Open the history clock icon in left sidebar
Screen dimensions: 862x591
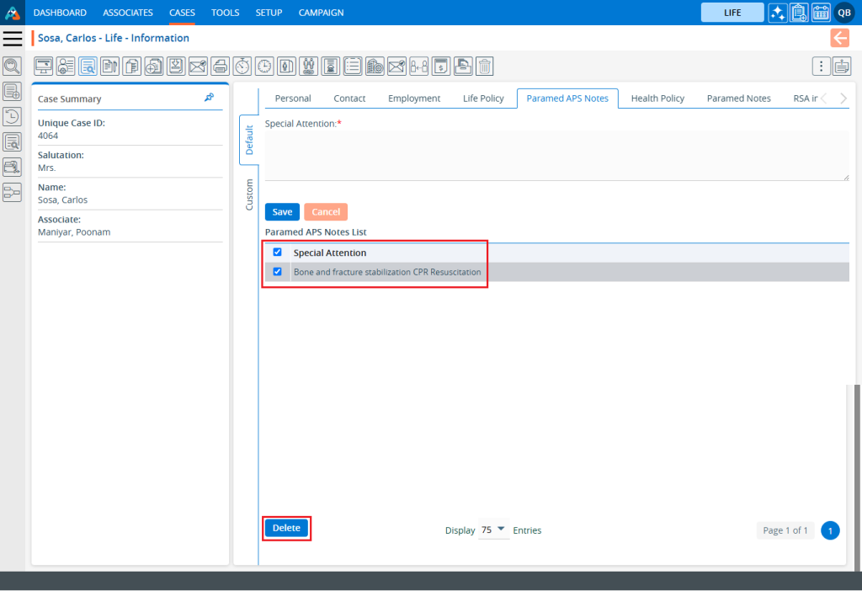click(x=12, y=116)
